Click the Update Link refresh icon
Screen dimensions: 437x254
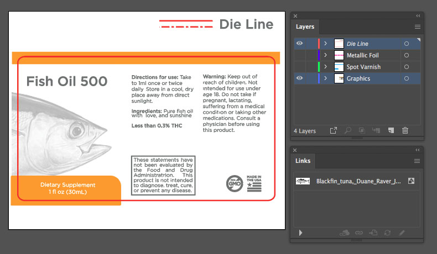387,232
